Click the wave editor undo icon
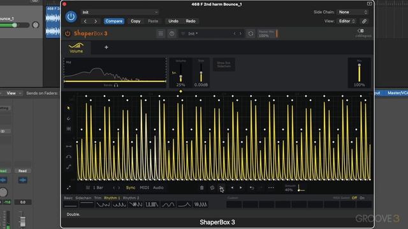Image resolution: width=408 pixels, height=229 pixels. (252, 188)
